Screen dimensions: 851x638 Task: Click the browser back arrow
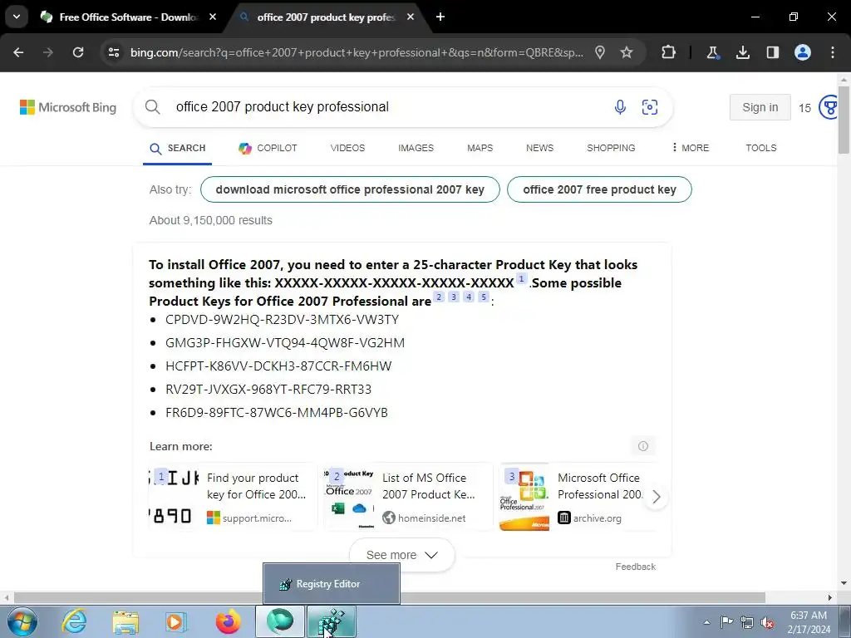(18, 52)
